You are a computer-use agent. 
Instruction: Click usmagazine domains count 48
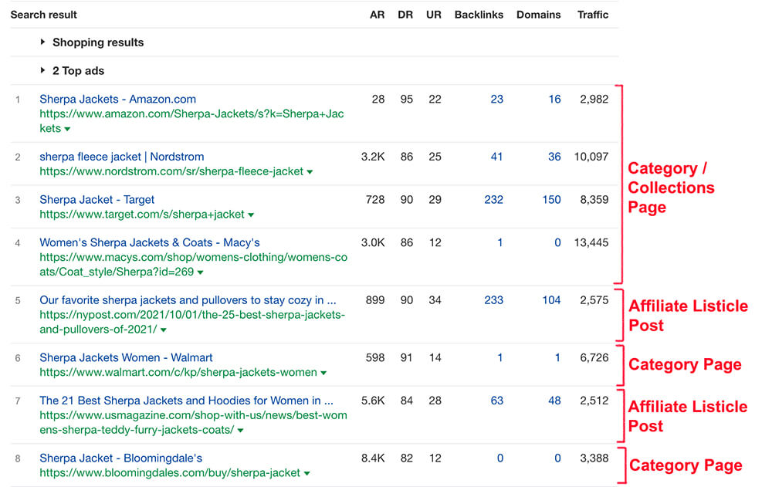coord(554,401)
